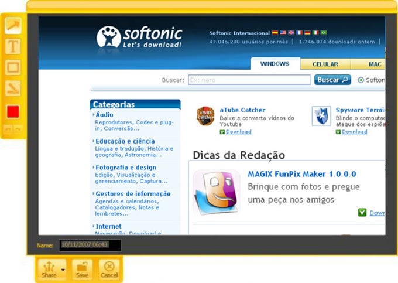Click the Softonic logo
Viewport: 398px width, 283px height.
(x=139, y=37)
